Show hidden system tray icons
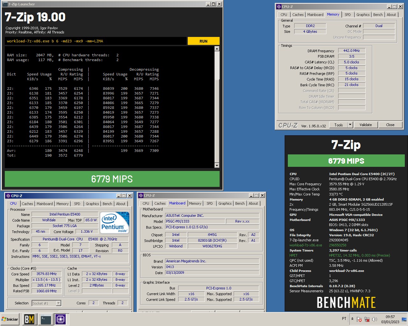Viewport: 408px width, 326px height. point(352,319)
